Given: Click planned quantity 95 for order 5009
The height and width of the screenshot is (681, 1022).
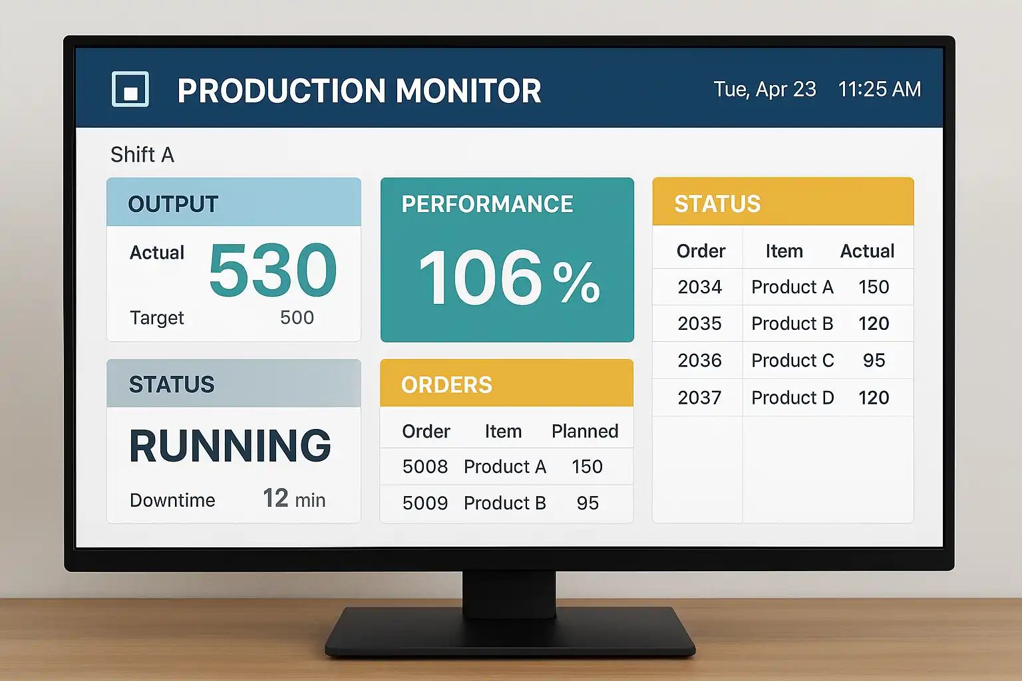Looking at the screenshot, I should [588, 503].
